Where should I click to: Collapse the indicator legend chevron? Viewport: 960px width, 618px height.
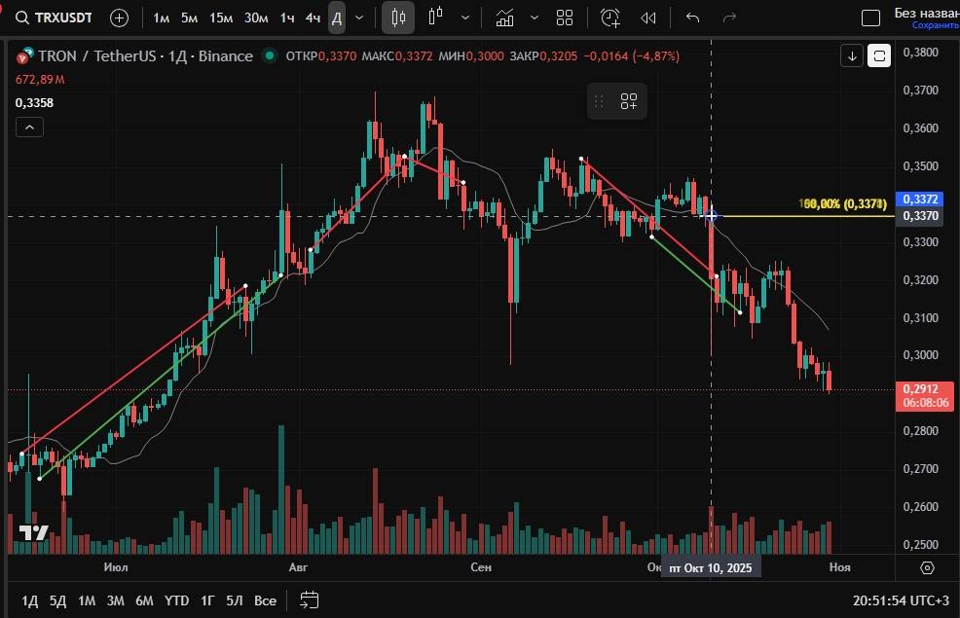(x=28, y=127)
